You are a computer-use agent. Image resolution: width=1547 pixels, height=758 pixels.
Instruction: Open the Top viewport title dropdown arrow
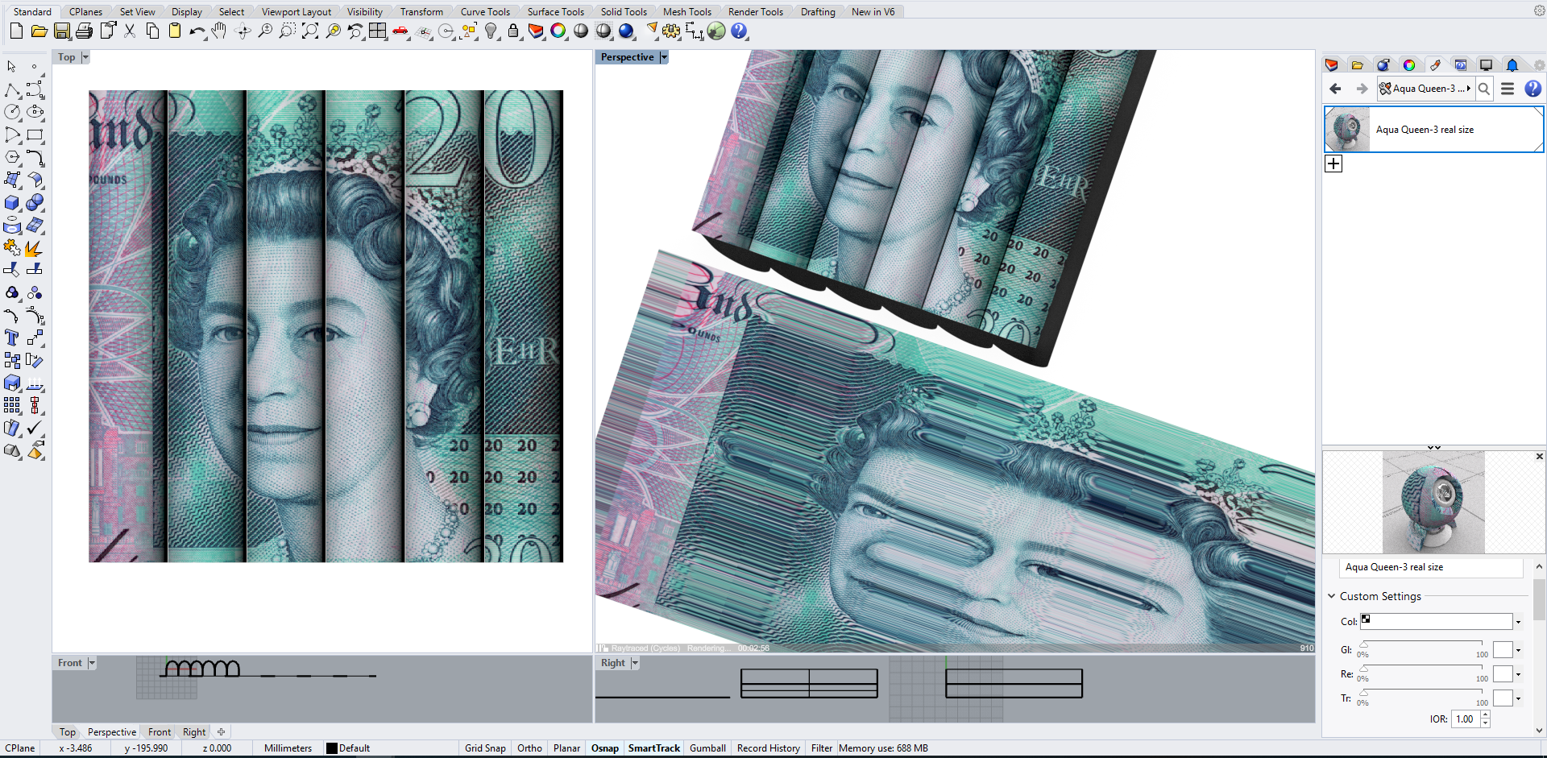pos(85,57)
